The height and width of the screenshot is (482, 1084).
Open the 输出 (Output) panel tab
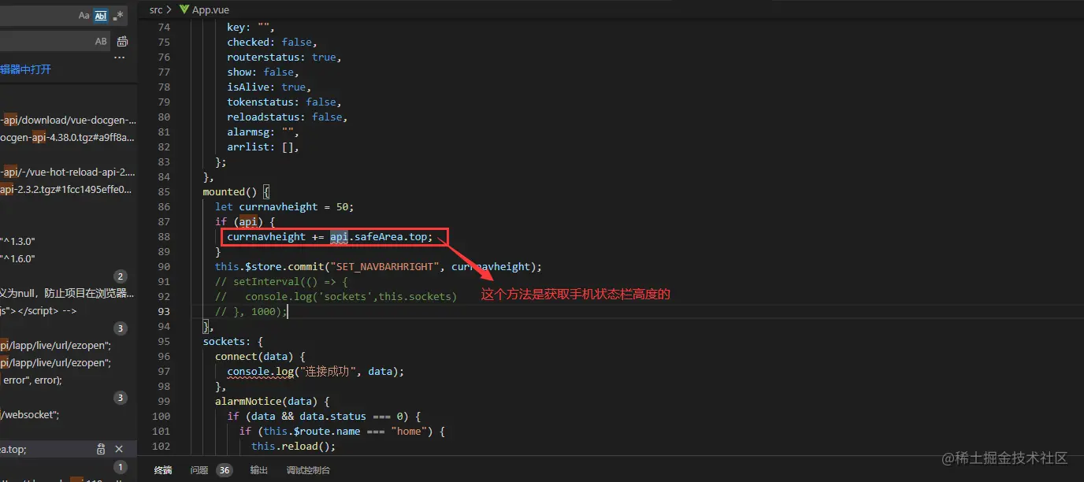(x=259, y=470)
